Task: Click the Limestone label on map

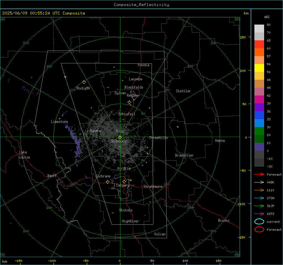Action: click(59, 122)
